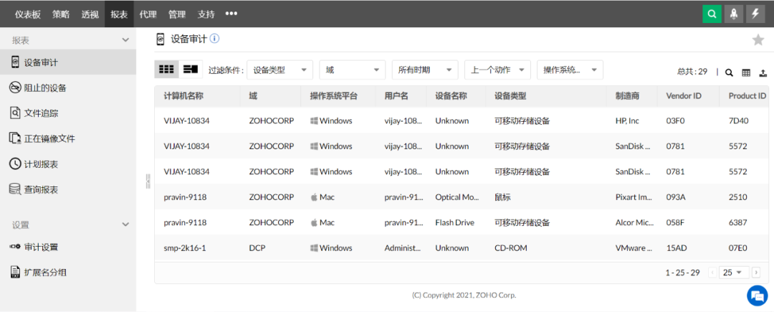The width and height of the screenshot is (774, 312).
Task: Click the 查询报表 database icon
Action: (x=15, y=189)
